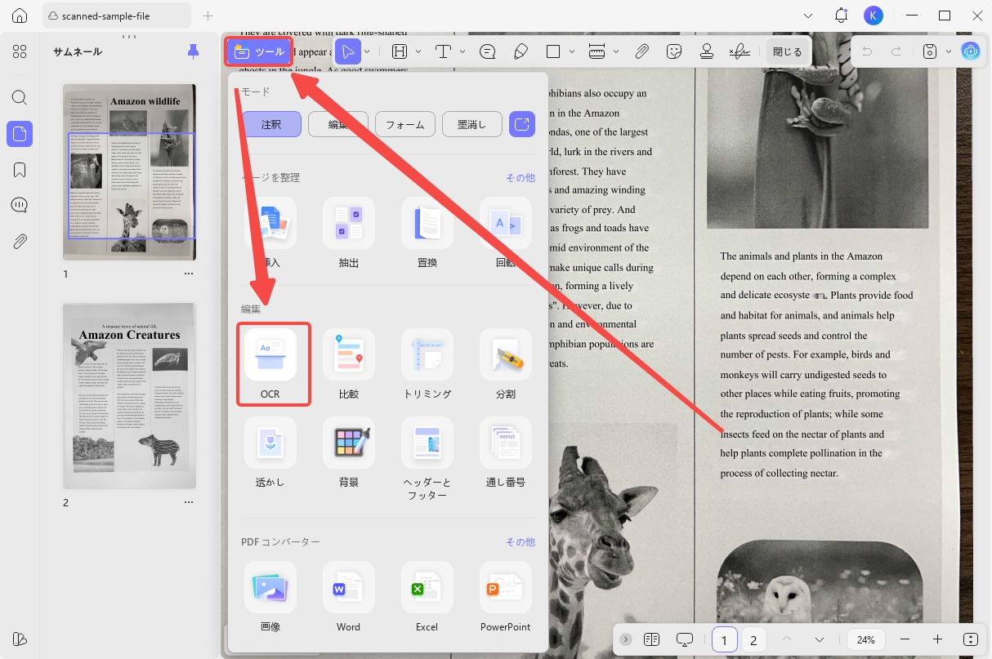The image size is (992, 659).
Task: Select the highlight text tool
Action: 400,51
